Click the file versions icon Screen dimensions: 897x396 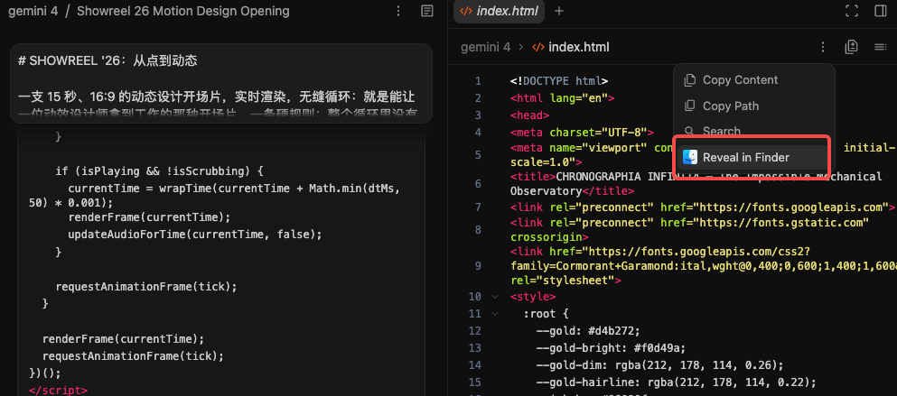851,47
